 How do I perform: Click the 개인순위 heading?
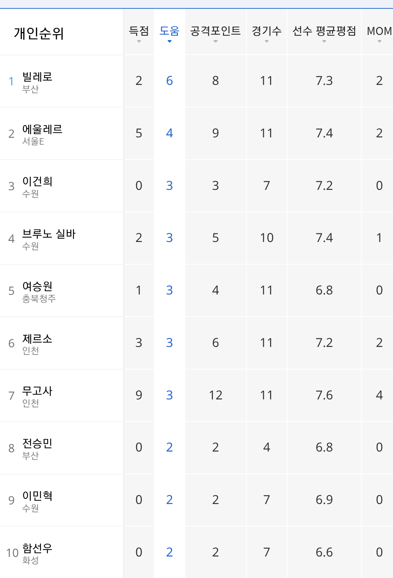point(39,34)
